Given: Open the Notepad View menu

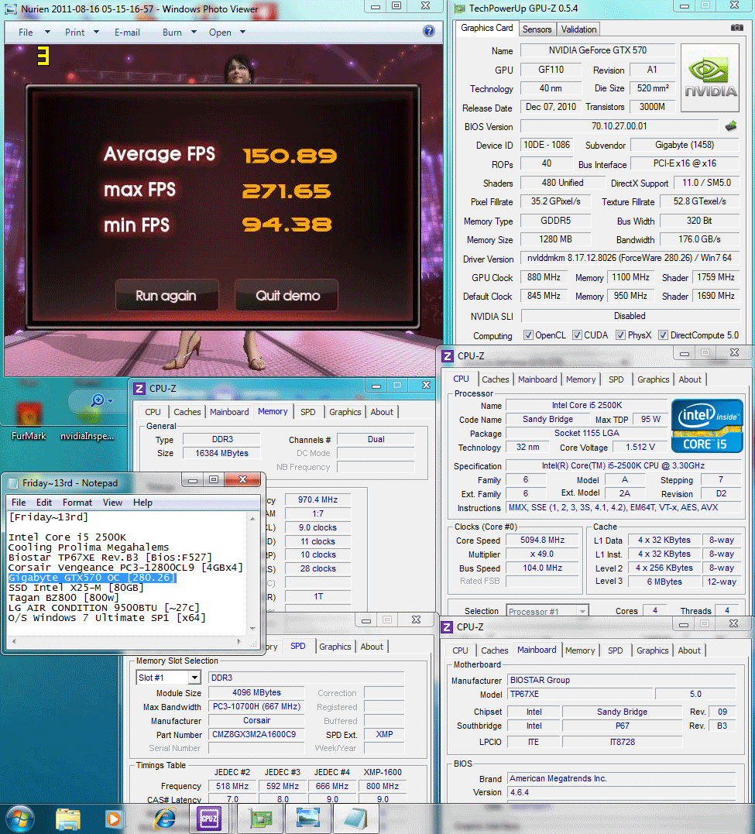Looking at the screenshot, I should click(112, 502).
